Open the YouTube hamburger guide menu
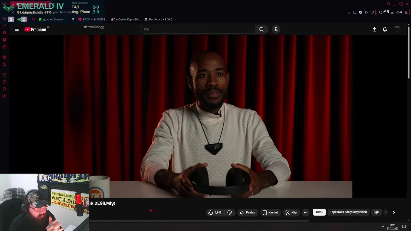Screen dimensions: 411x231 (17, 29)
